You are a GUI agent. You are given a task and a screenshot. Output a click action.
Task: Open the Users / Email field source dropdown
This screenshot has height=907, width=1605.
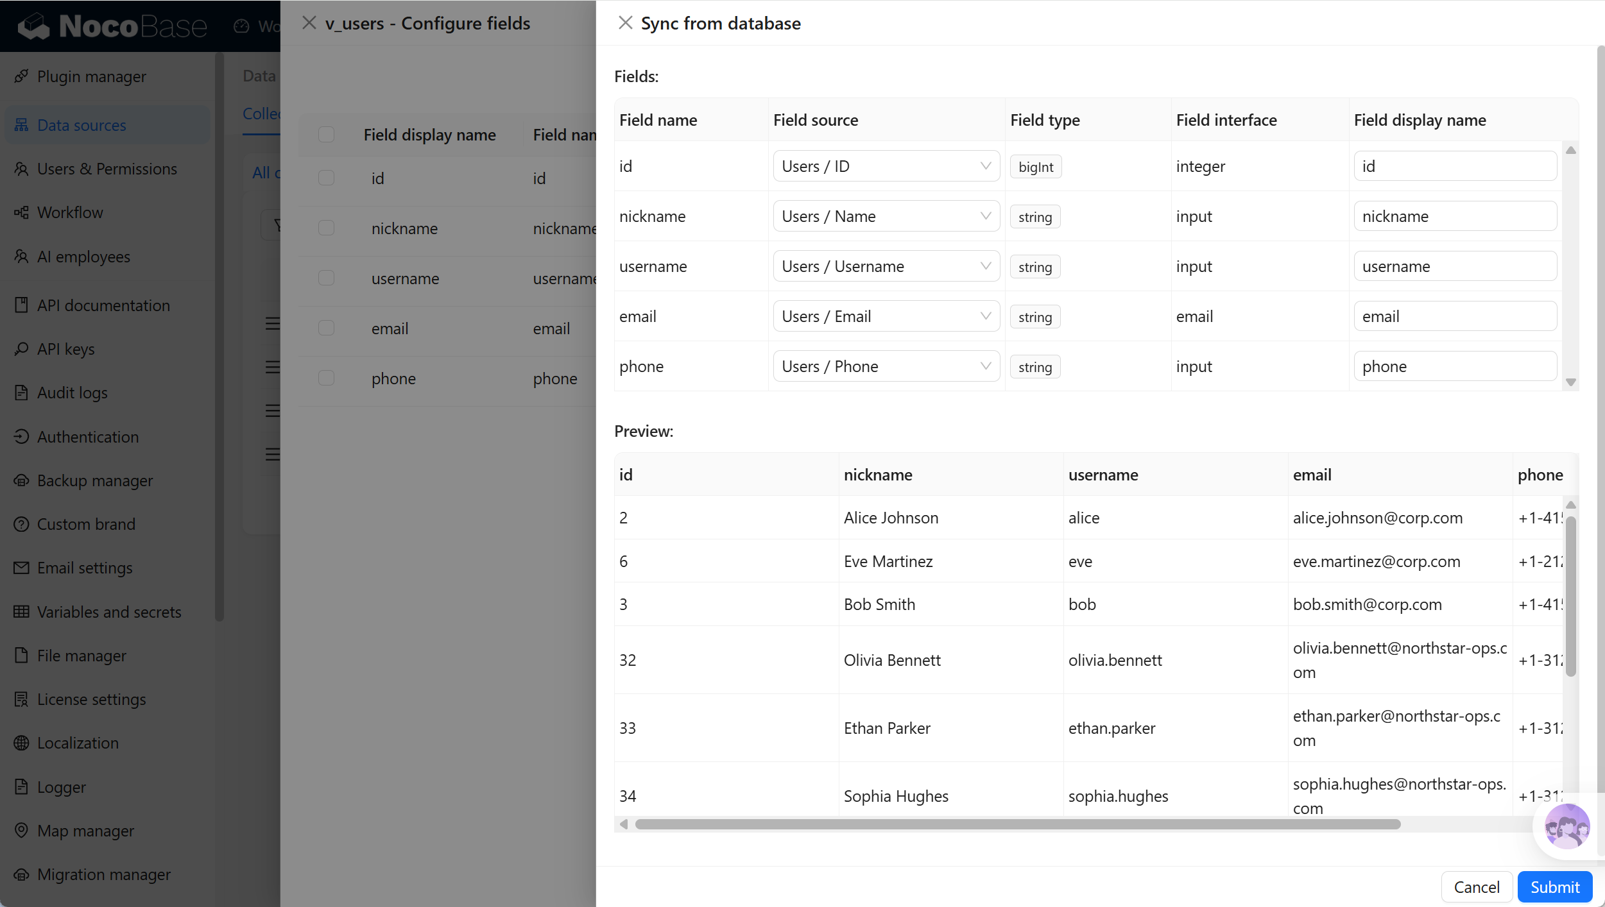pos(886,316)
